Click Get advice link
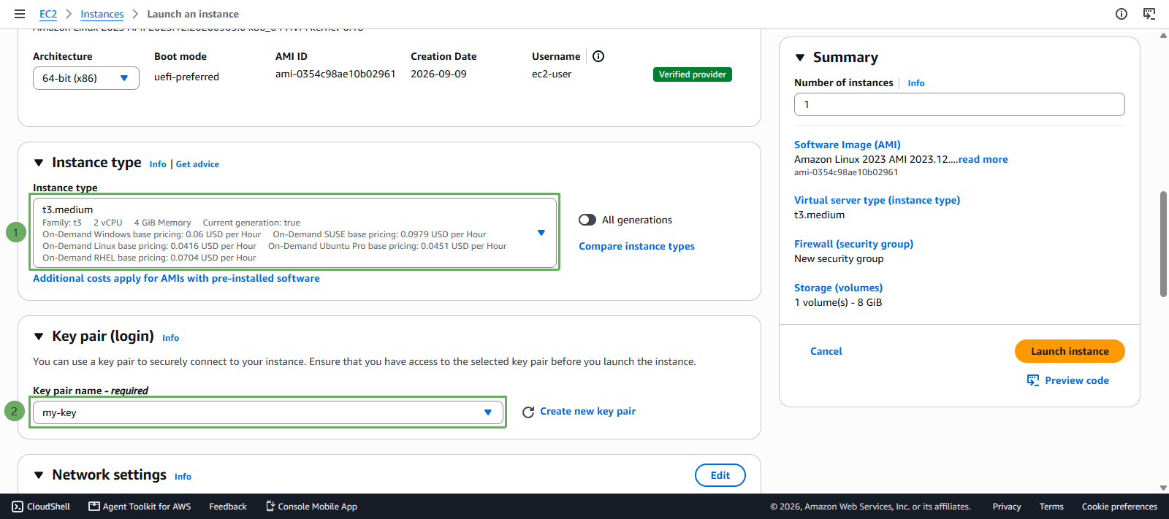The width and height of the screenshot is (1169, 519). tap(197, 164)
